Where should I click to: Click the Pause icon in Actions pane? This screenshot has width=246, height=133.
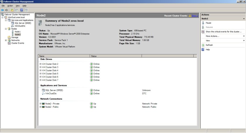[203, 23]
